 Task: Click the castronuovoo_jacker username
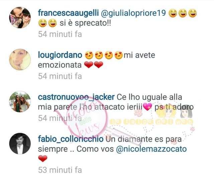76,97
